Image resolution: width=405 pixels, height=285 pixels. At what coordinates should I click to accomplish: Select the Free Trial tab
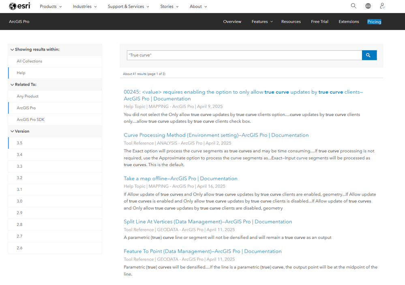319,21
